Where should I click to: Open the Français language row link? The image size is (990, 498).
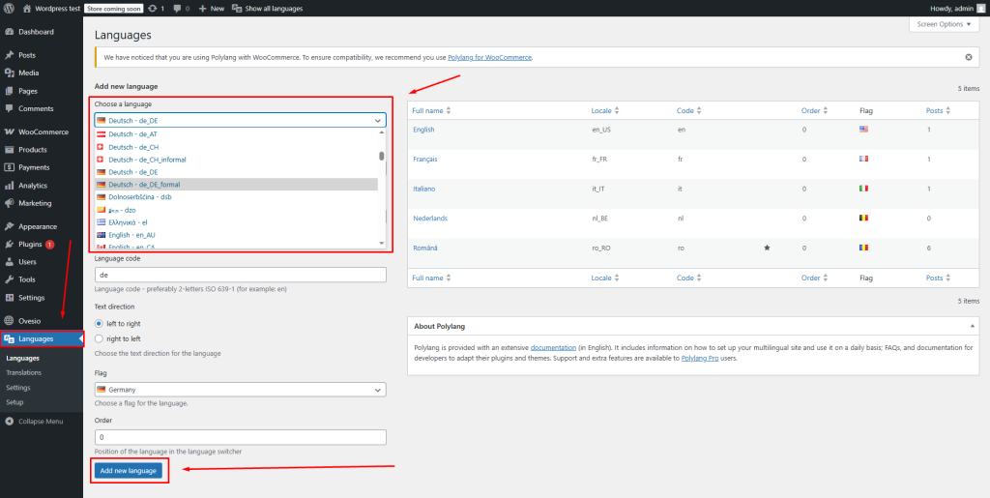coord(425,159)
